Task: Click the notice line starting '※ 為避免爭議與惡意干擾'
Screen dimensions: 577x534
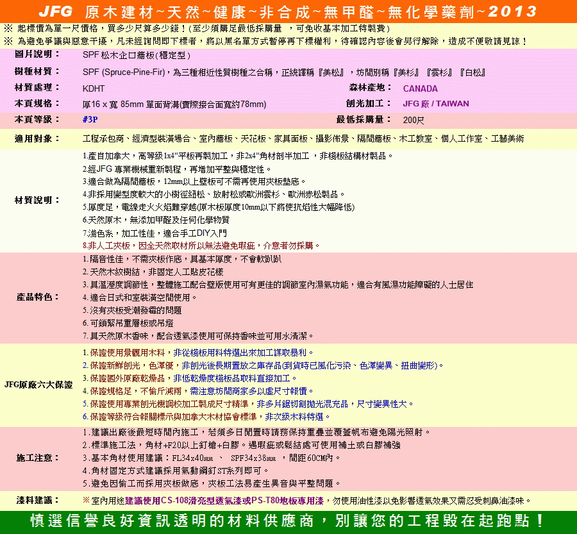Action: coord(266,41)
